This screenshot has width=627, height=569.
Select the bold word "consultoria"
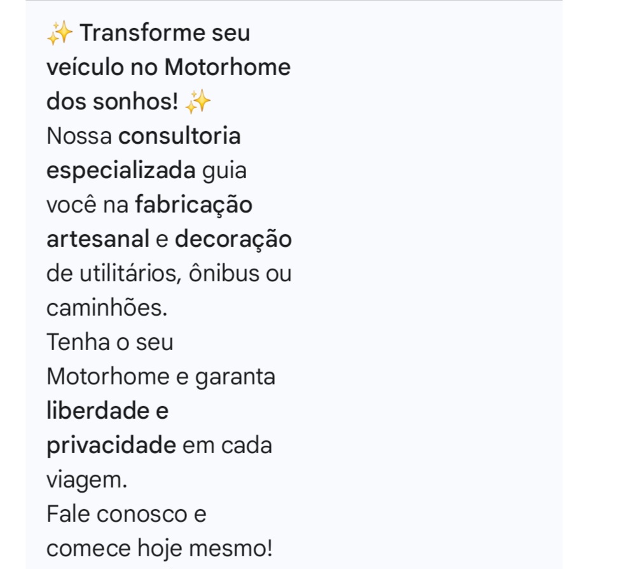point(180,136)
